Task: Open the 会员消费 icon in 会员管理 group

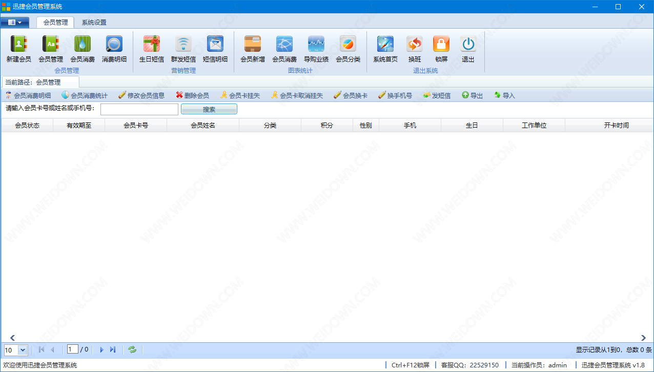Action: [83, 49]
